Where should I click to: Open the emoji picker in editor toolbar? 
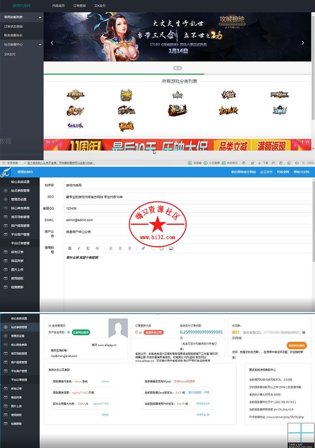[162, 248]
